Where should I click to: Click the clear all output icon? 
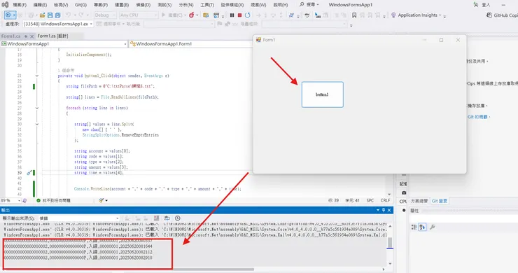click(x=156, y=218)
